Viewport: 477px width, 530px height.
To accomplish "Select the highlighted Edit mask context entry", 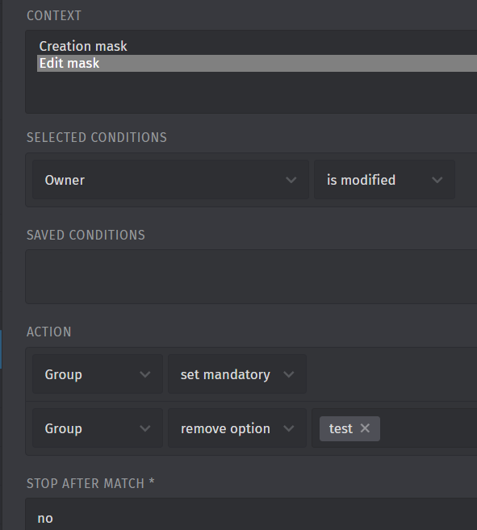I will (257, 63).
